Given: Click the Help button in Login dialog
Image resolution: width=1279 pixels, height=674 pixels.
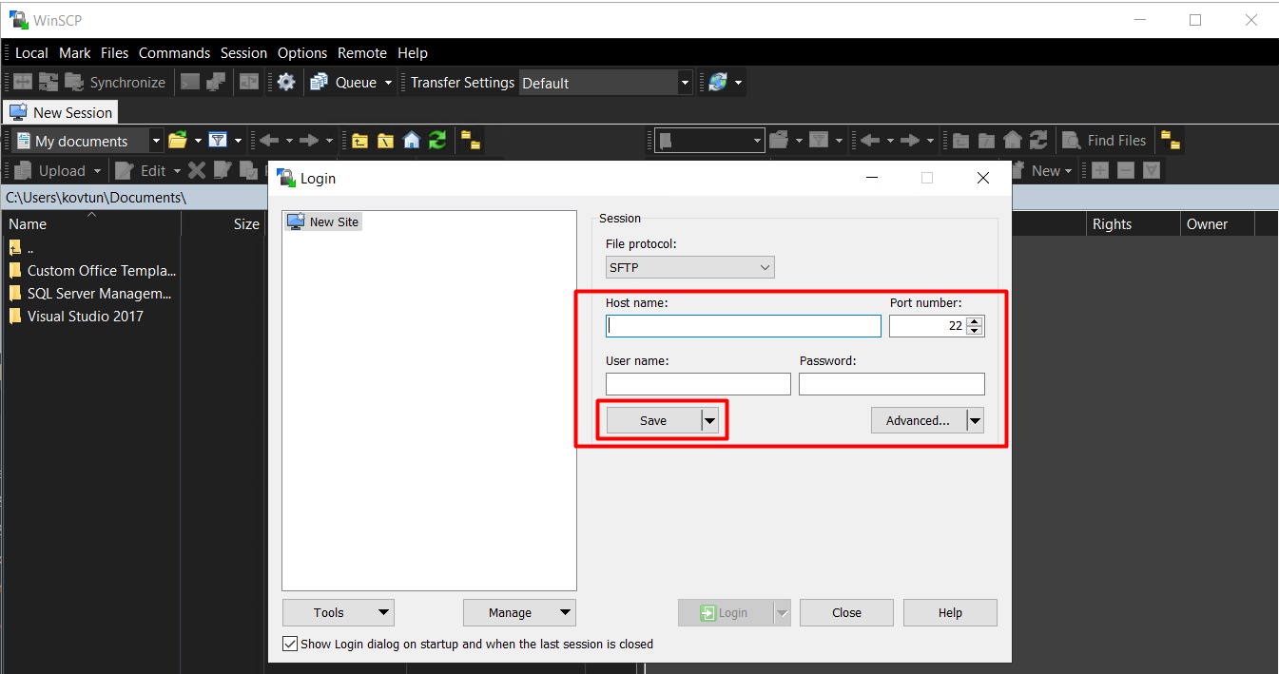Looking at the screenshot, I should tap(949, 612).
